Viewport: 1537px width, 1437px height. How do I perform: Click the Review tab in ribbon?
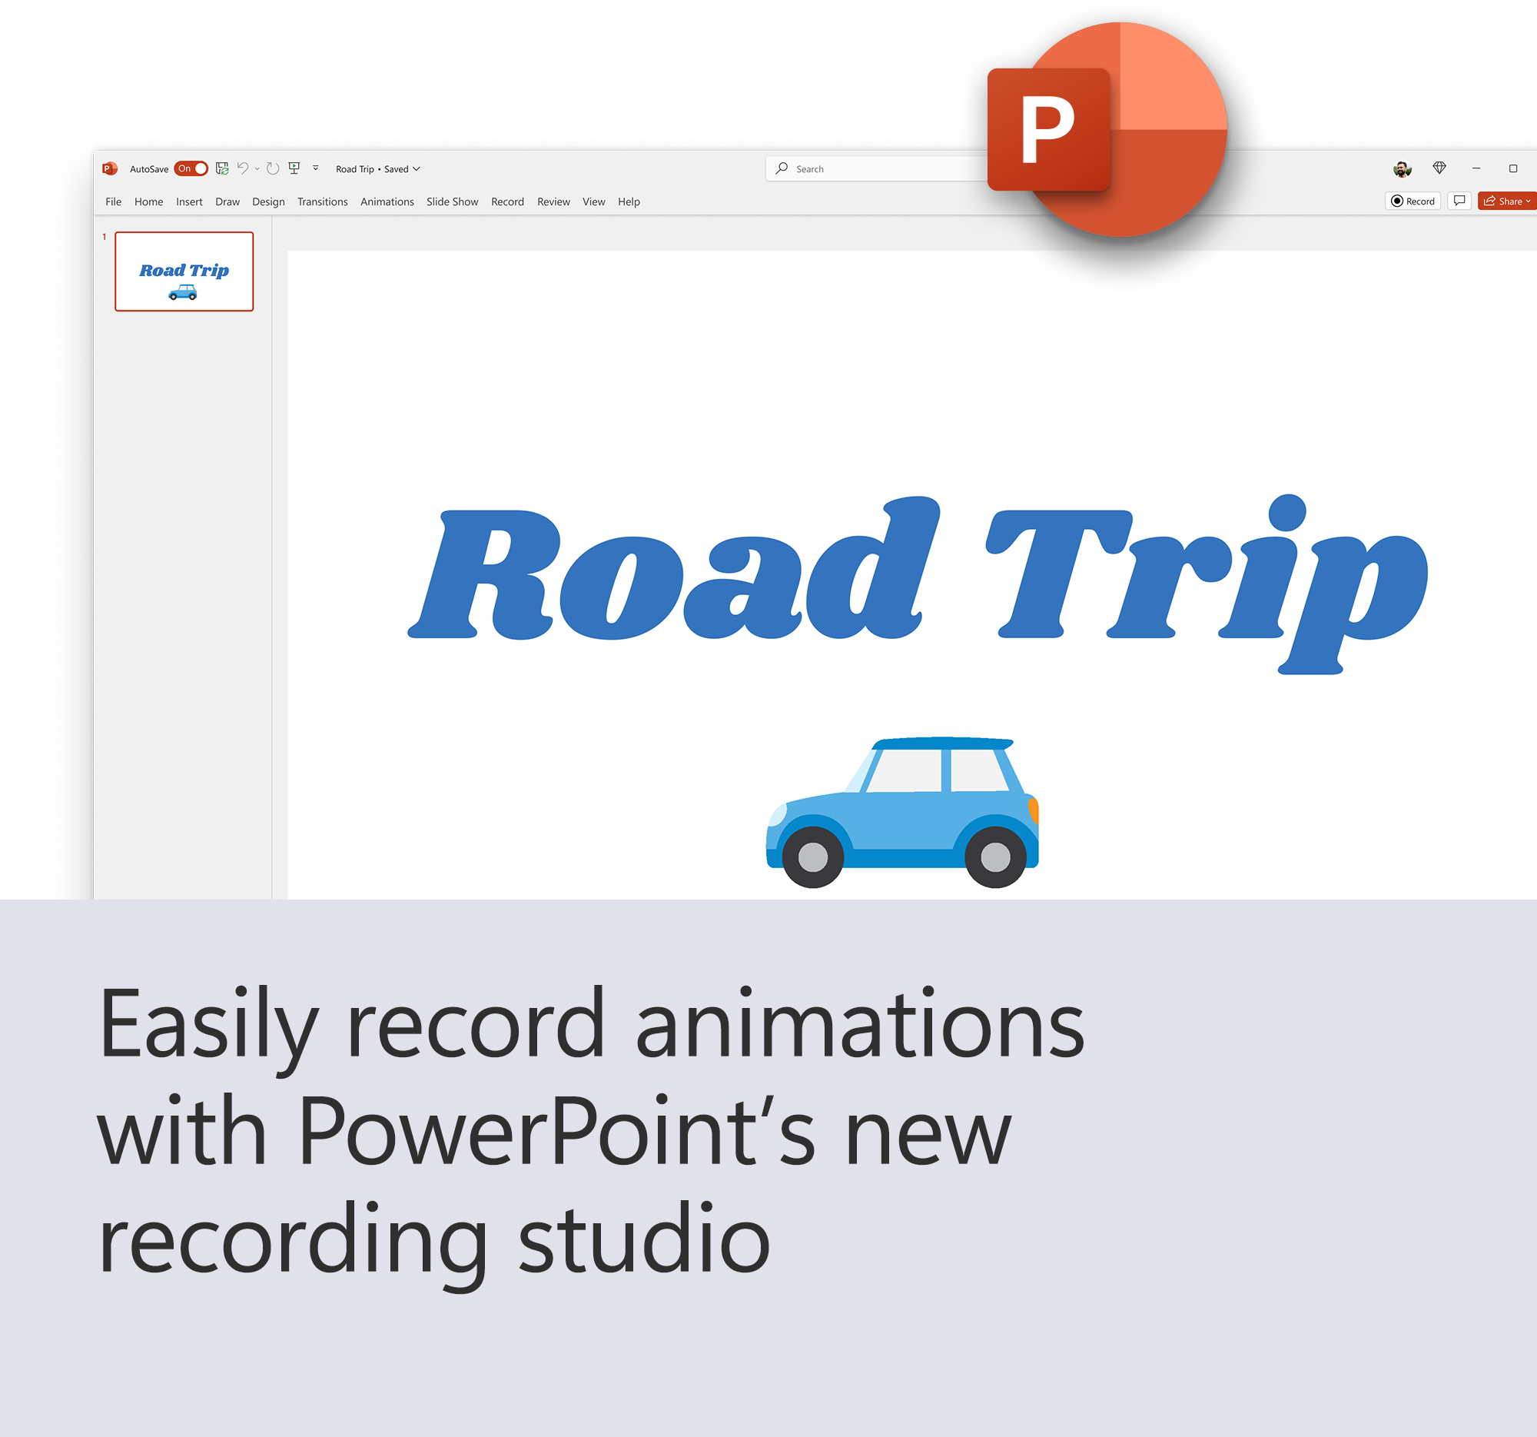(552, 201)
